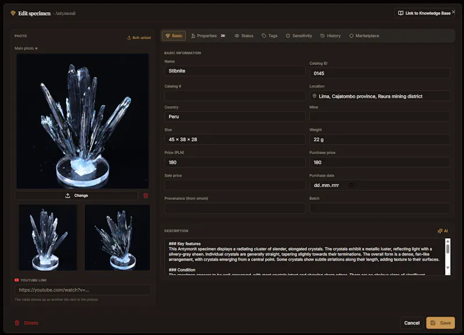The image size is (464, 335).
Task: Click the Change photo button
Action: tap(77, 196)
